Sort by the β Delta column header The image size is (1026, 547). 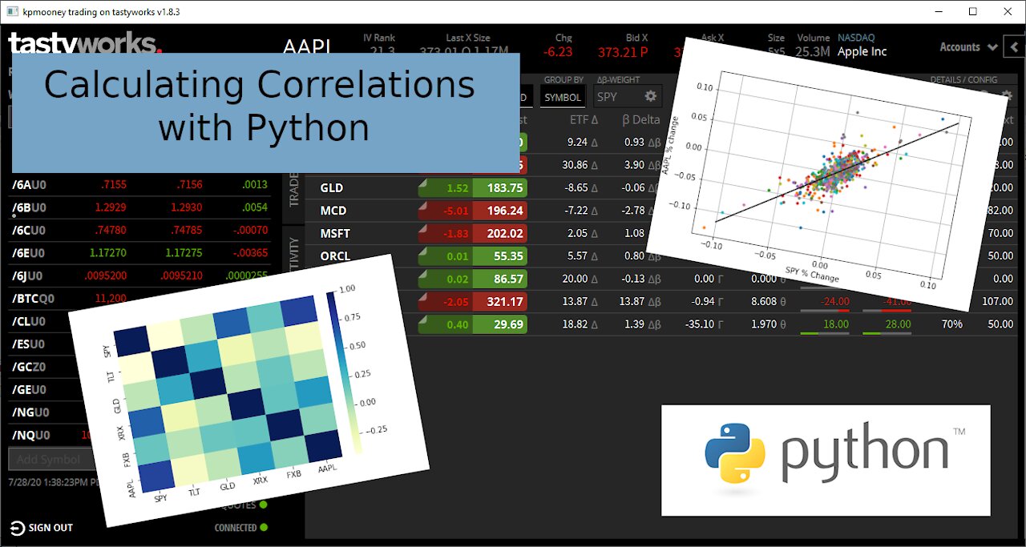[x=640, y=119]
